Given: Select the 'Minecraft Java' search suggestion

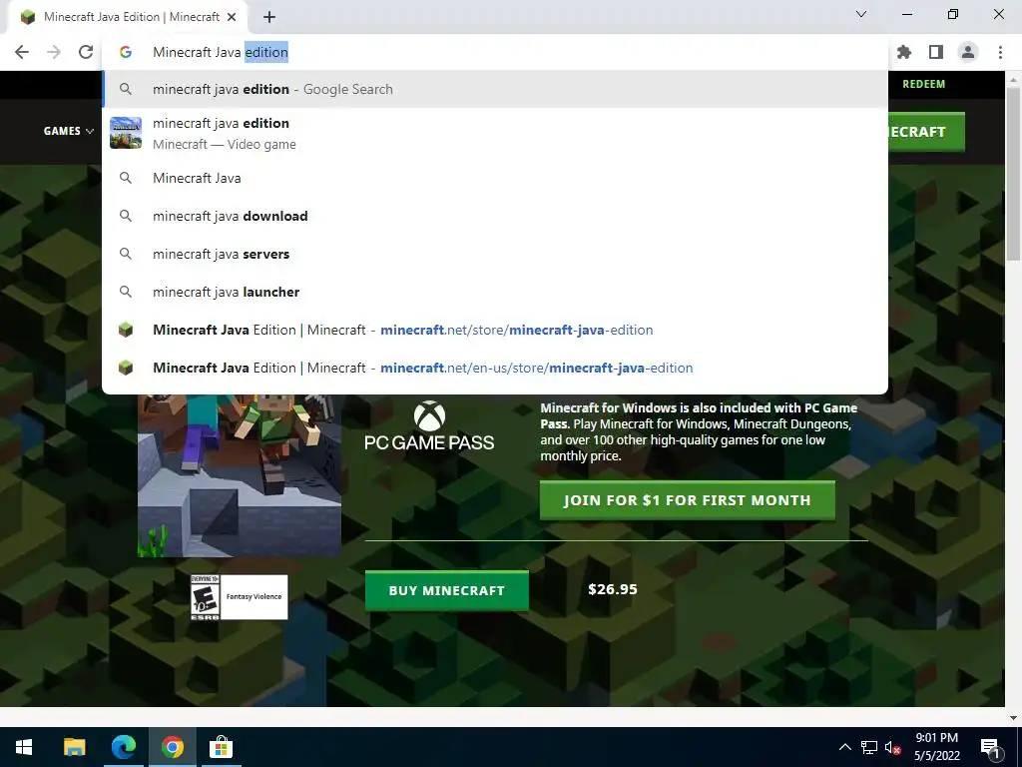Looking at the screenshot, I should (x=495, y=178).
